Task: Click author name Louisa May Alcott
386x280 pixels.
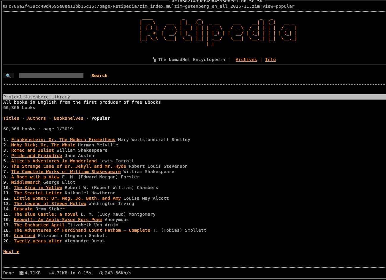Action: click(x=146, y=198)
